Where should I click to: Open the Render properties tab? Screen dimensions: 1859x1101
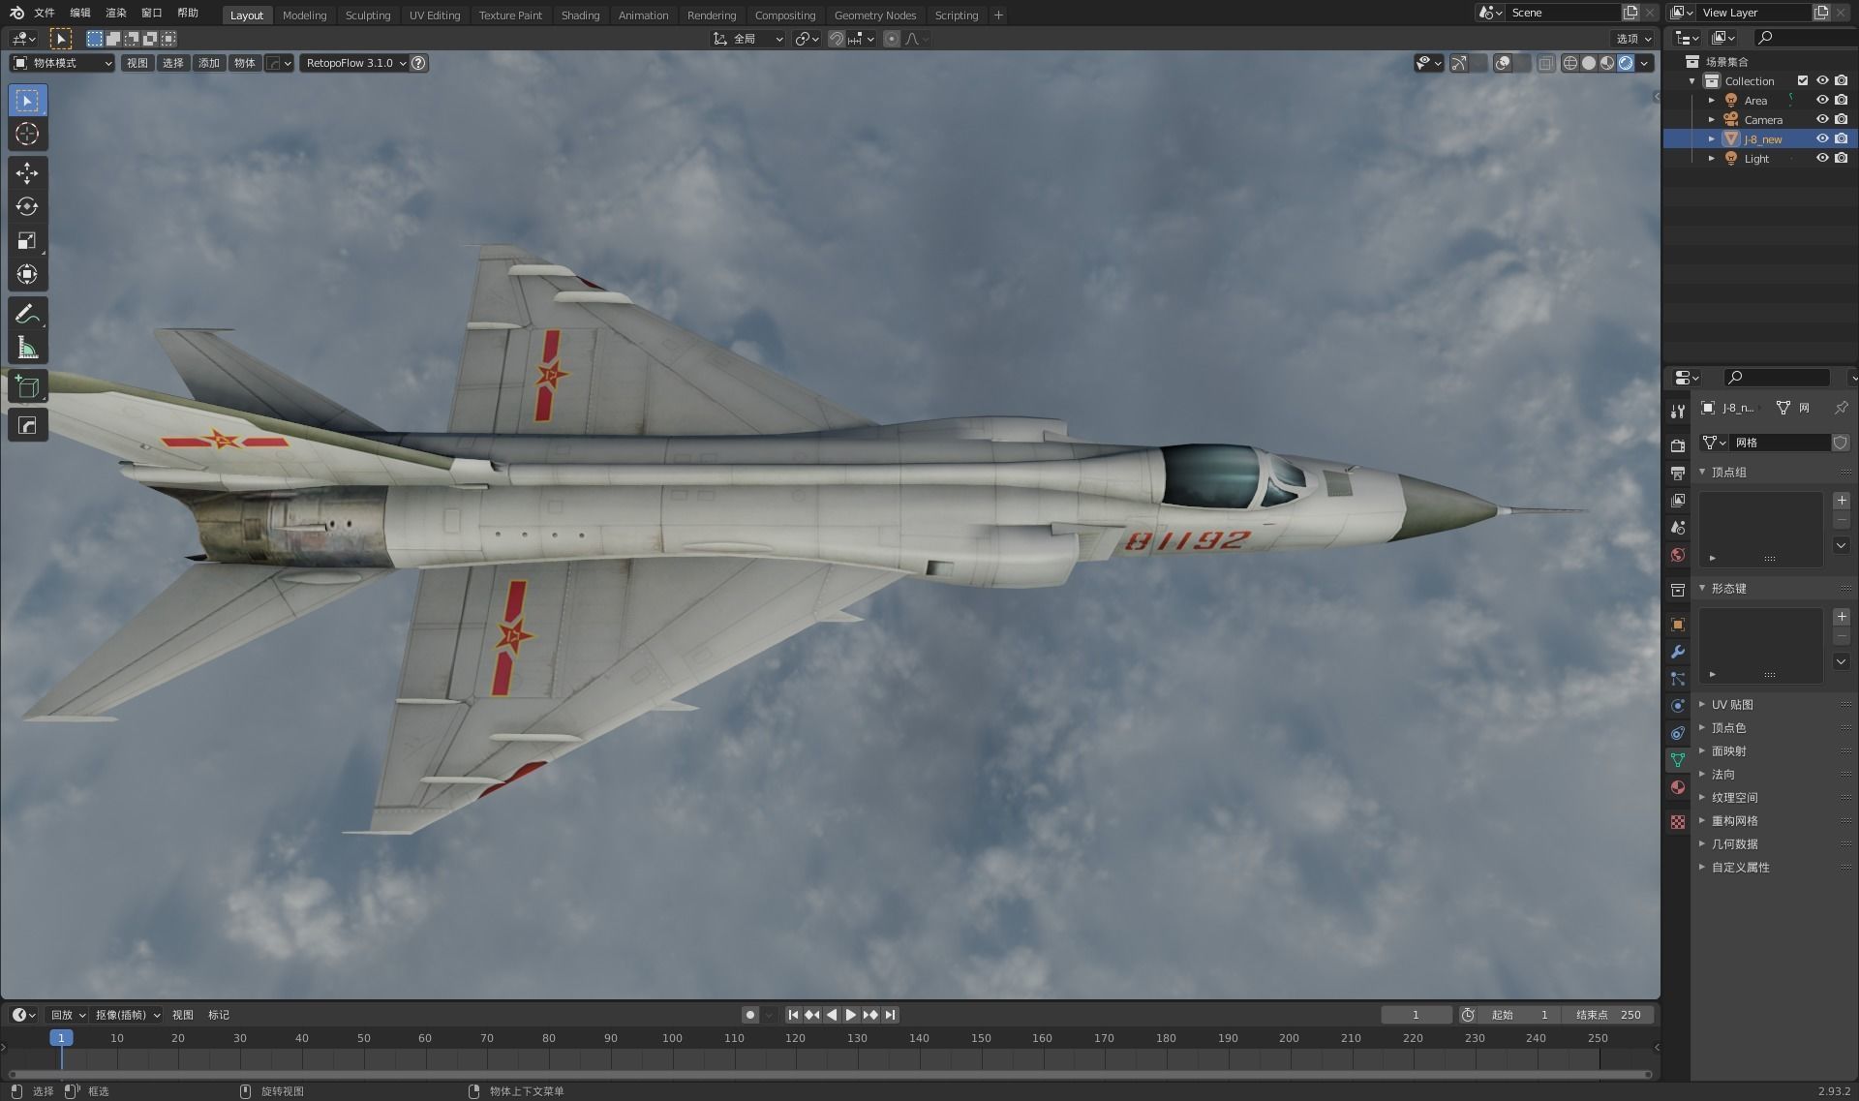pyautogui.click(x=1678, y=445)
